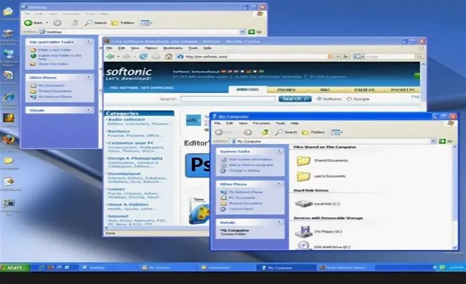Viewport: 466px width, 284px height.
Task: Select 3½ Floppy (A:) drive icon
Action: coord(303,232)
